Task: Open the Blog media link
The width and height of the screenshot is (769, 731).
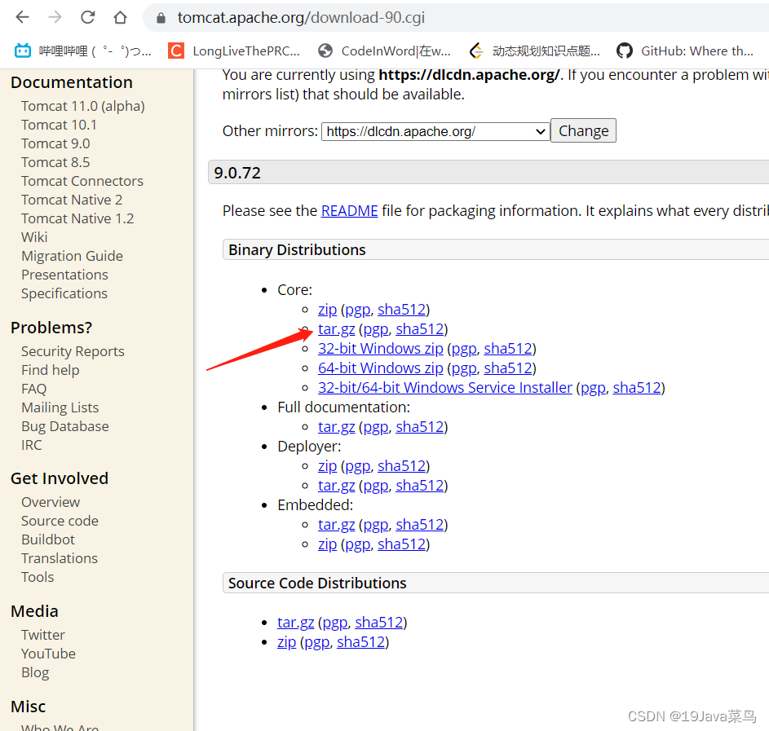Action: point(35,672)
